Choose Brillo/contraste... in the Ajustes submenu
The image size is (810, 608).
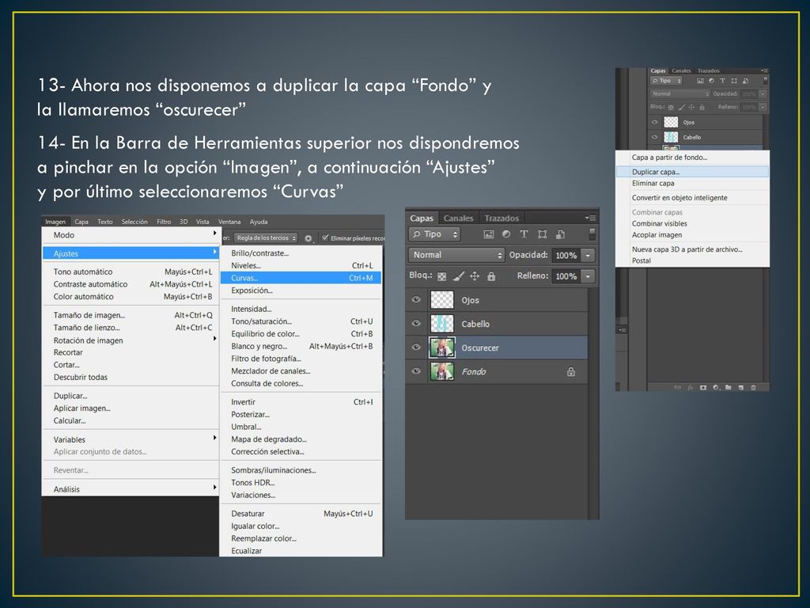click(x=301, y=253)
